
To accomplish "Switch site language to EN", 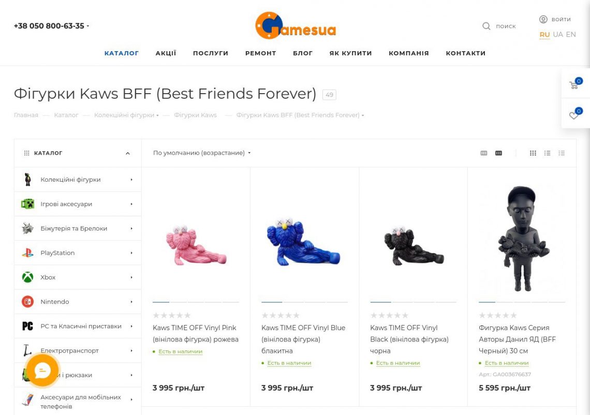I will tap(571, 34).
